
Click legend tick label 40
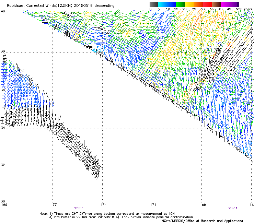pos(220,9)
